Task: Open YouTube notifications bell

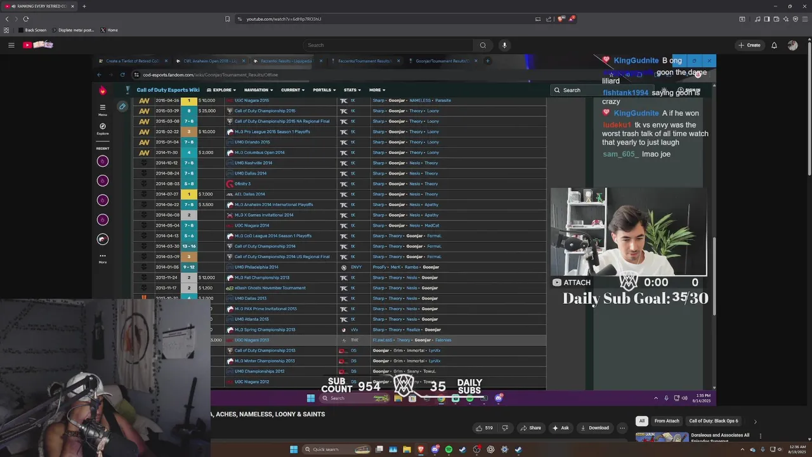Action: click(774, 45)
